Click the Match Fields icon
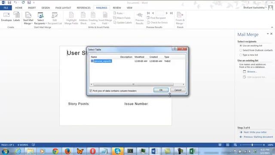The width and height of the screenshot is (275, 155). point(122,18)
